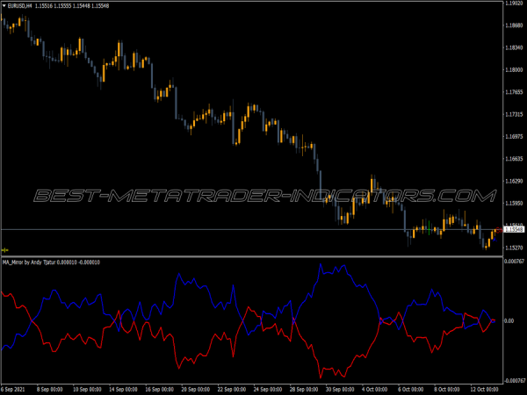Click the 6 Sep 2021 date label
This screenshot has width=527, height=395.
(13, 389)
